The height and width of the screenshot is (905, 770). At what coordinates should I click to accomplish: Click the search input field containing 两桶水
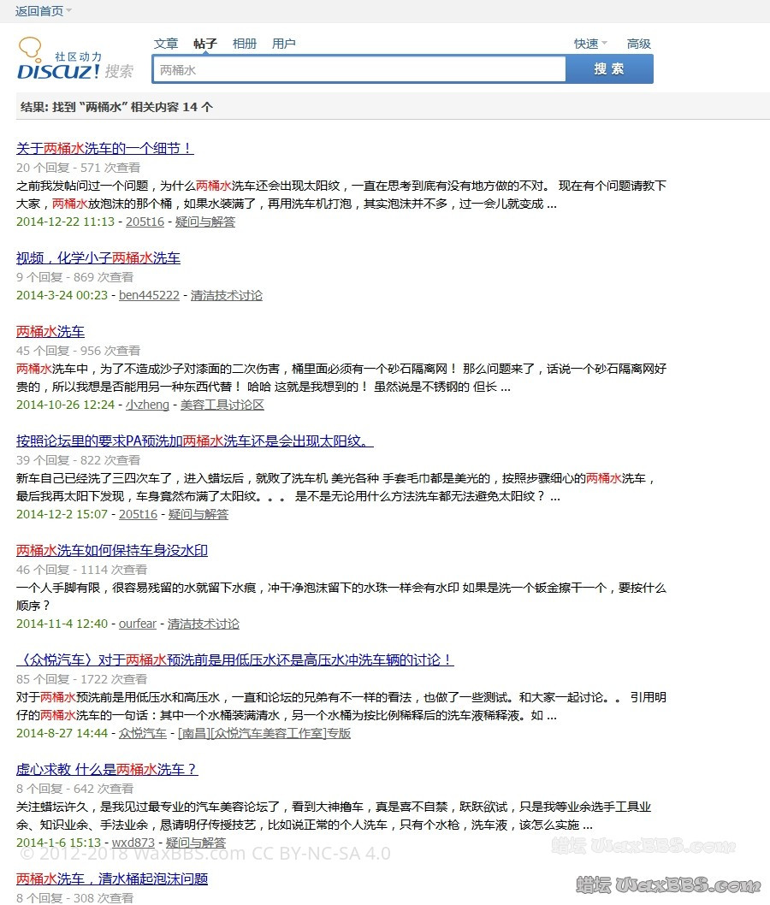point(358,69)
